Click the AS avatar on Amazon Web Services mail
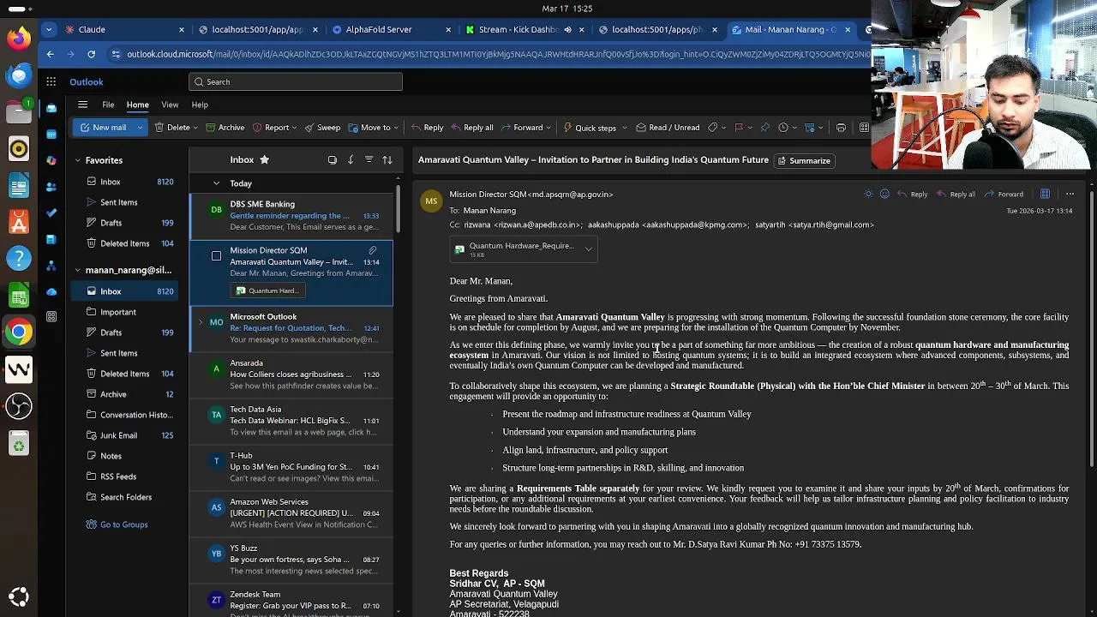This screenshot has height=617, width=1097. [x=216, y=507]
